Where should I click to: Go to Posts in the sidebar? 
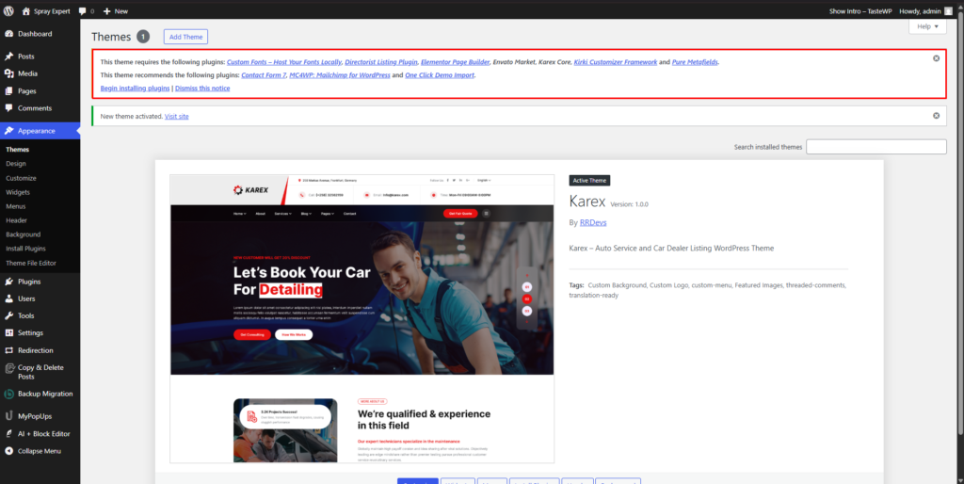pyautogui.click(x=25, y=56)
